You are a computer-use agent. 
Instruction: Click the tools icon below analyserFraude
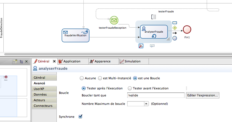(x=141, y=46)
